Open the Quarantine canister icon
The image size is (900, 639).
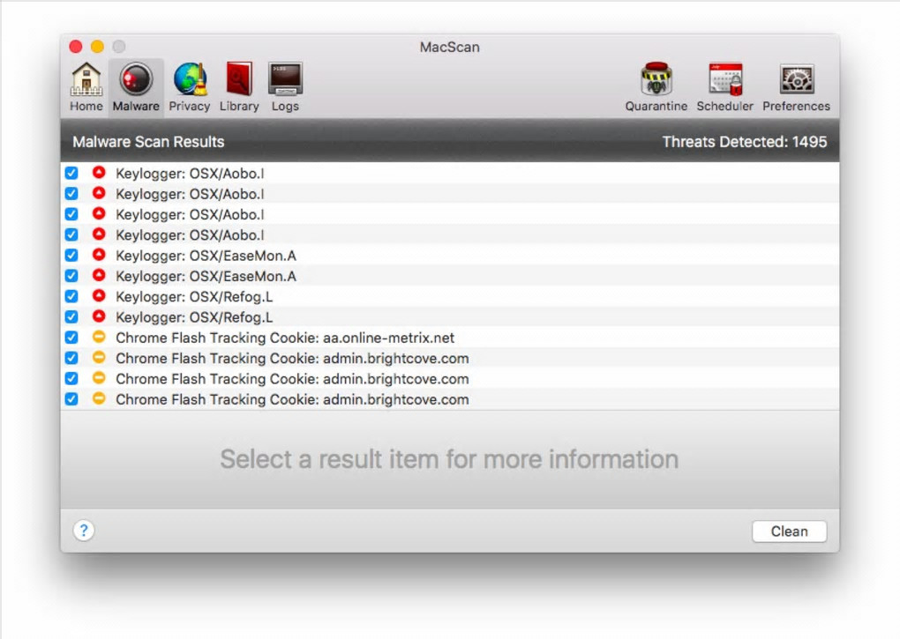pyautogui.click(x=656, y=87)
